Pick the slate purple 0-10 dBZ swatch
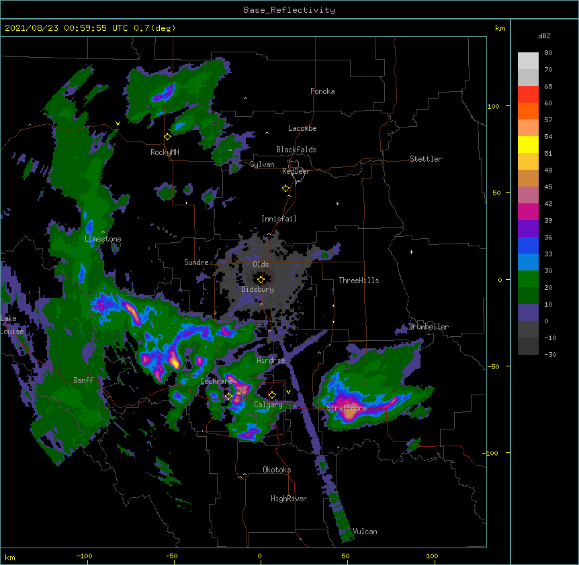This screenshot has width=579, height=565. tap(528, 313)
